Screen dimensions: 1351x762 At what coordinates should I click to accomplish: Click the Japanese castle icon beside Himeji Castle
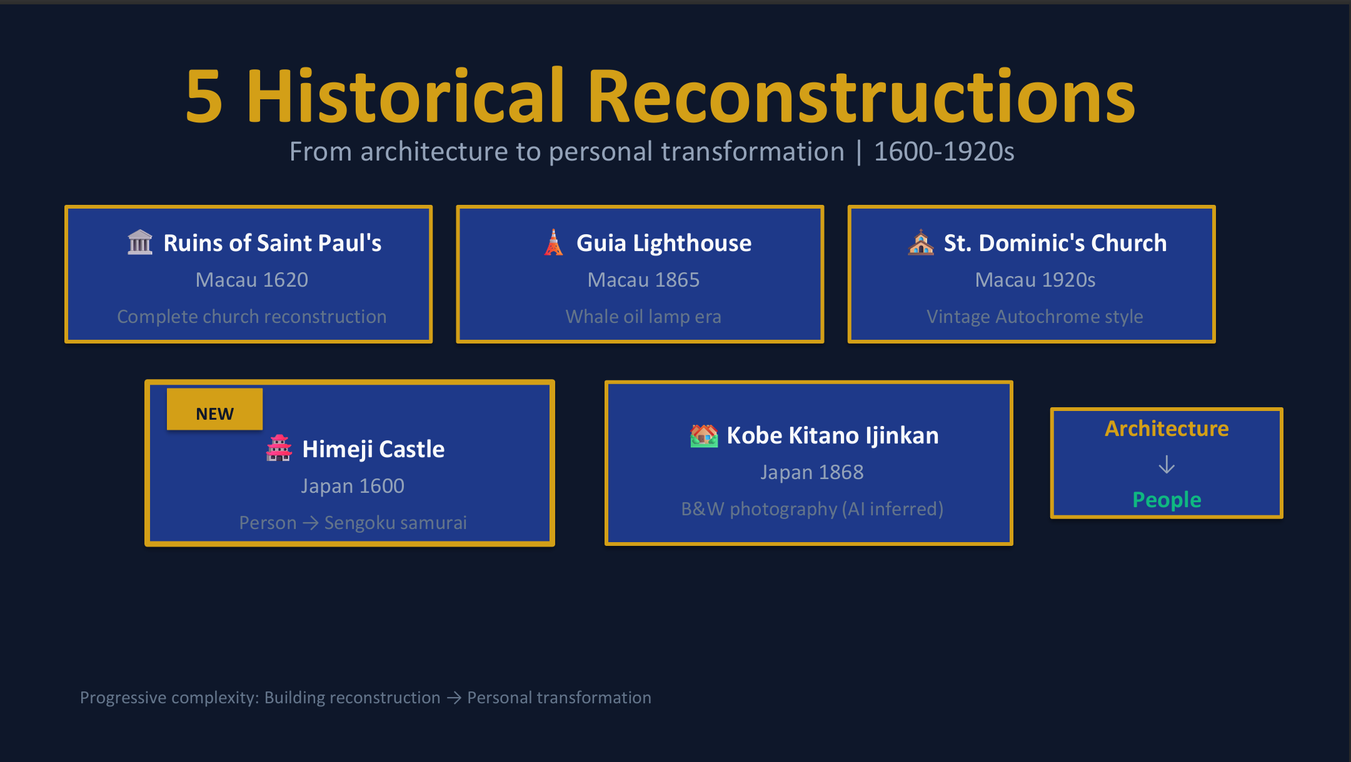click(x=279, y=448)
